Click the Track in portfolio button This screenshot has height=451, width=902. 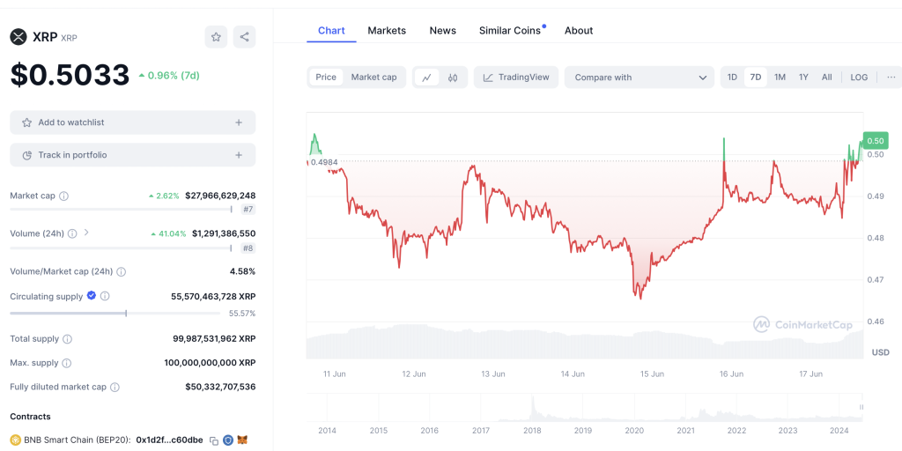(x=133, y=155)
